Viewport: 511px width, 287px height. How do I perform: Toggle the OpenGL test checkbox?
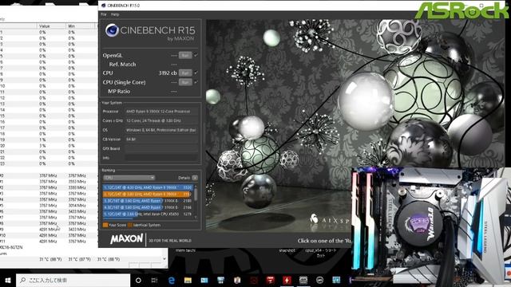[x=196, y=55]
